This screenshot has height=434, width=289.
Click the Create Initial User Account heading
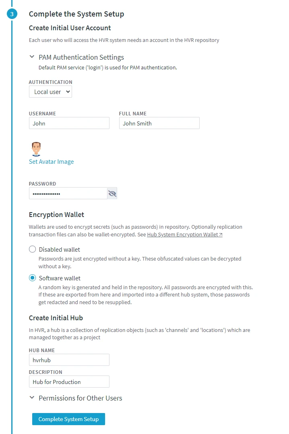69,28
